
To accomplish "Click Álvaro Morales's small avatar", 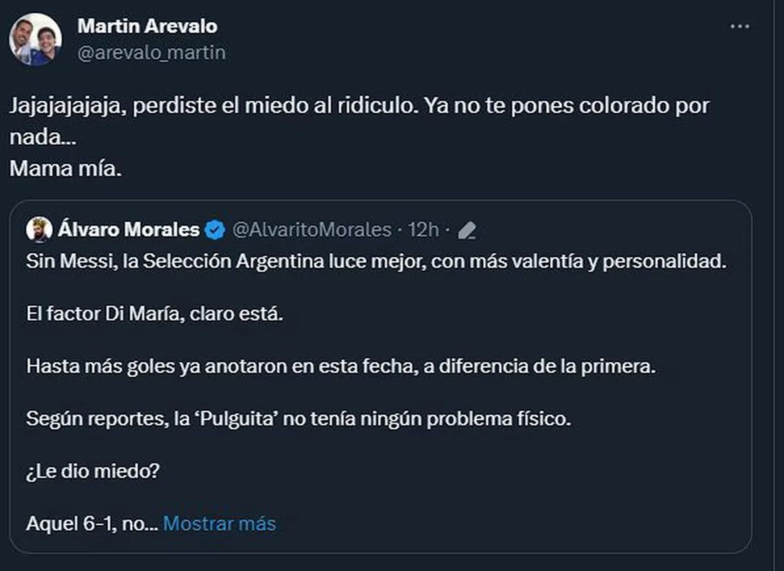I will 39,230.
